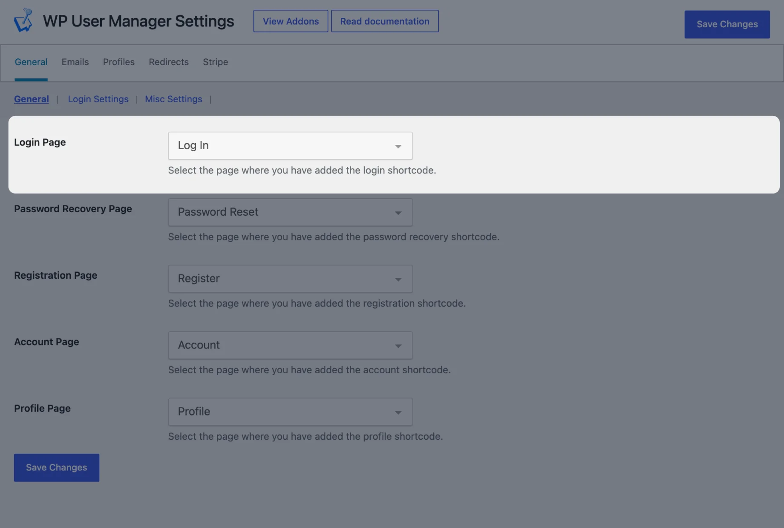The height and width of the screenshot is (528, 784).
Task: Click the 'Profile Page' label
Action: [42, 408]
